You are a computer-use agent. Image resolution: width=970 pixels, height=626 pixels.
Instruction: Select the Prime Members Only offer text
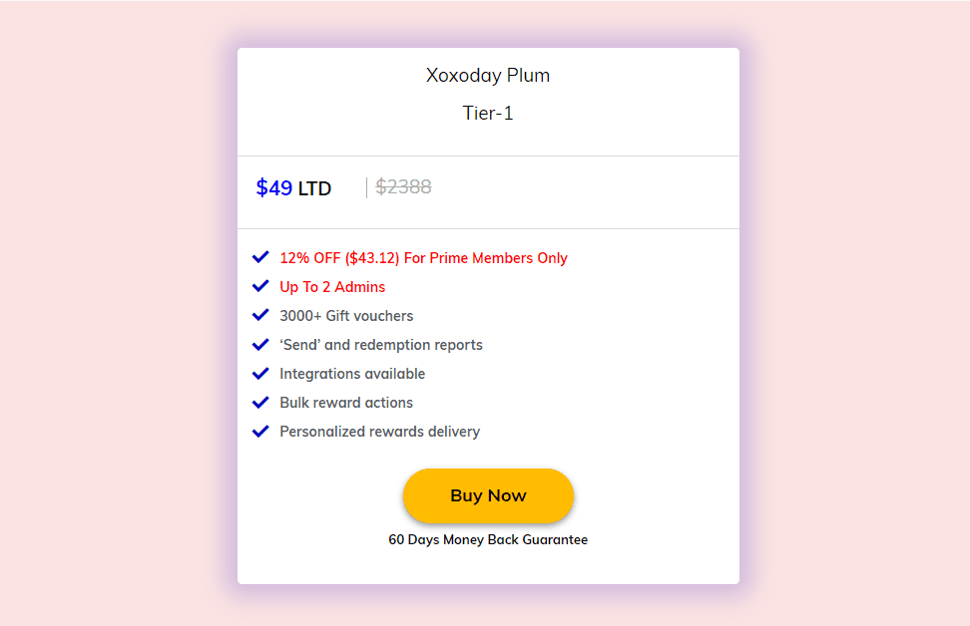tap(423, 257)
